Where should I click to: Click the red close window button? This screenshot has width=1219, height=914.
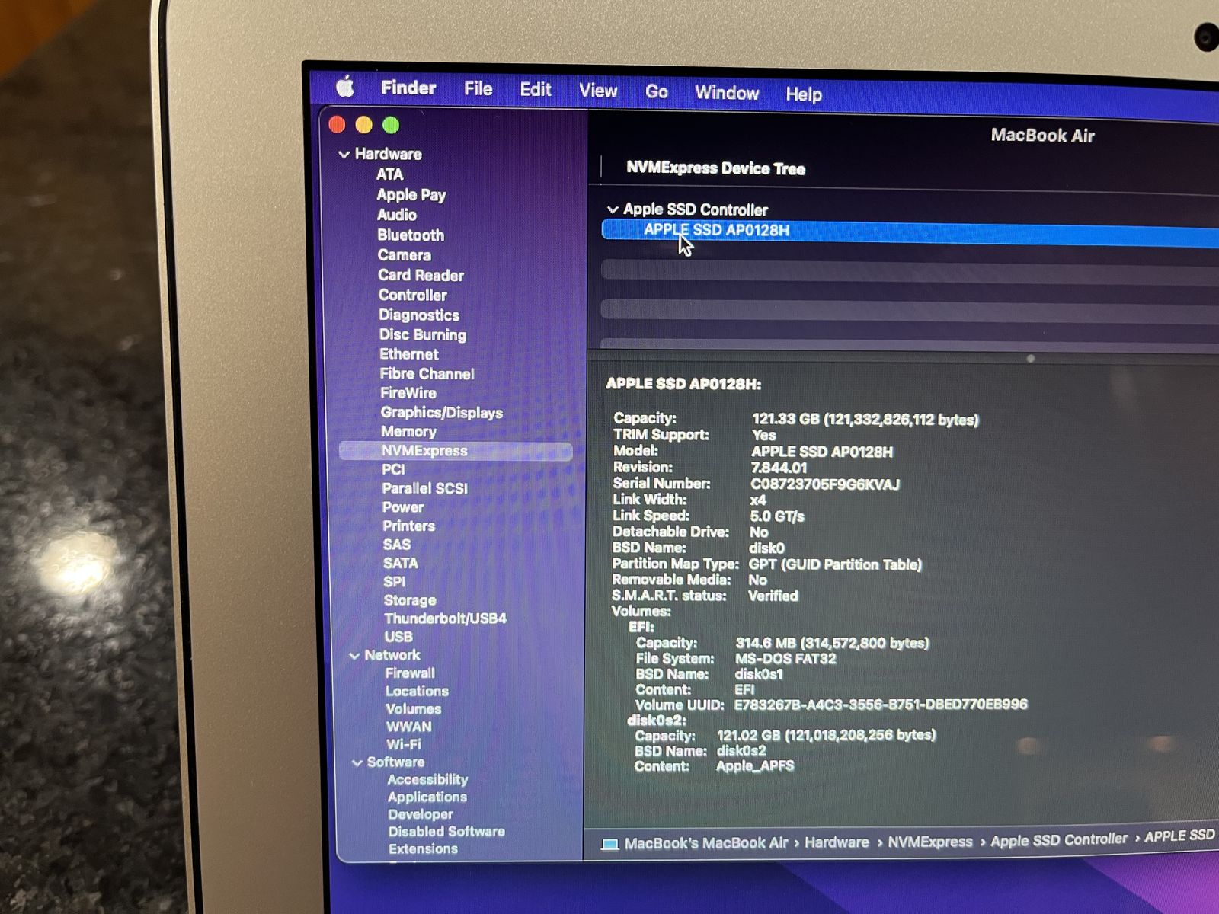337,124
